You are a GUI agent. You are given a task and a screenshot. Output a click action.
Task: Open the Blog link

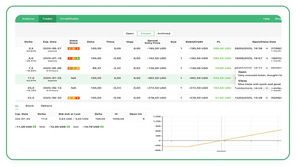(x=278, y=18)
